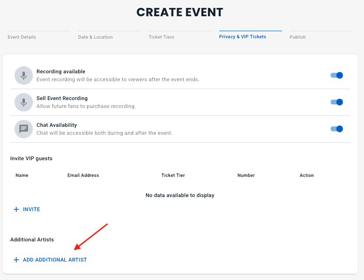Click the plus icon next to INVITE
The height and width of the screenshot is (280, 364).
pyautogui.click(x=16, y=209)
